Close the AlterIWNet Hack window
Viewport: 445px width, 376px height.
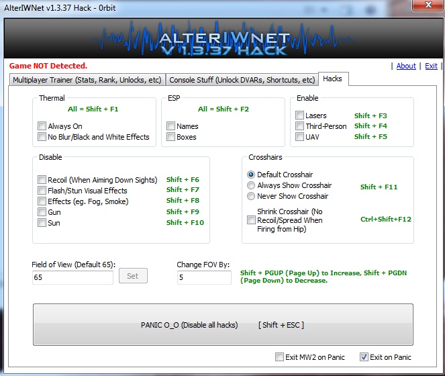(x=428, y=5)
